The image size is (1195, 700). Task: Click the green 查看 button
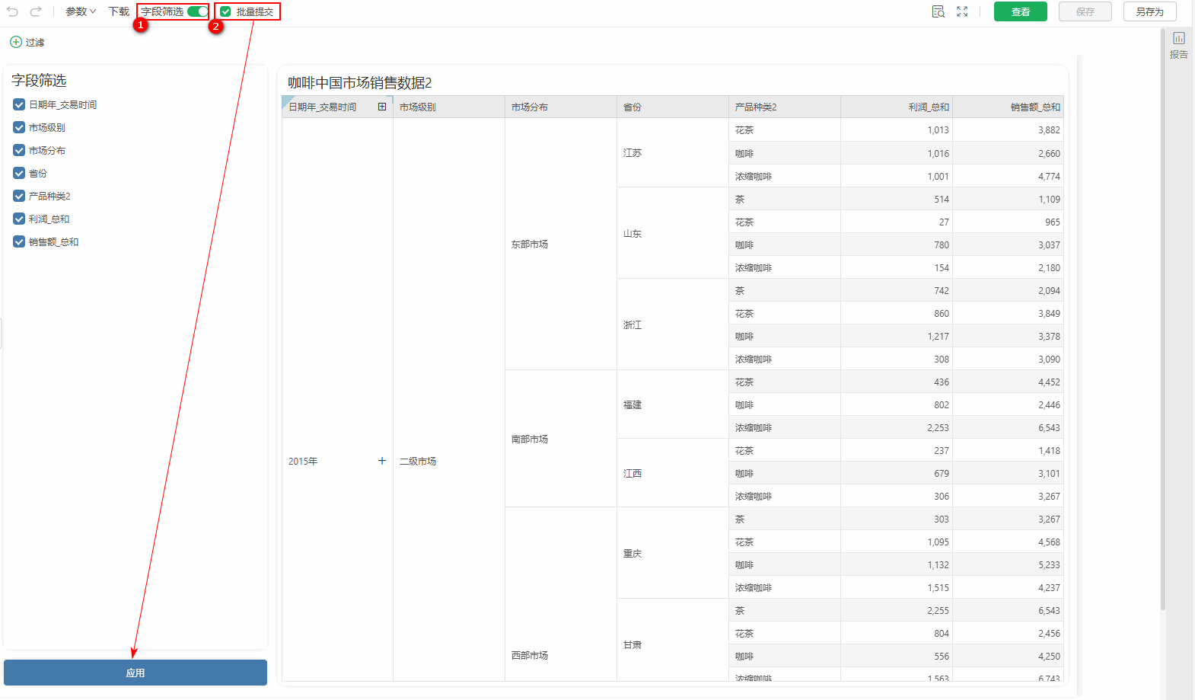coord(1021,11)
